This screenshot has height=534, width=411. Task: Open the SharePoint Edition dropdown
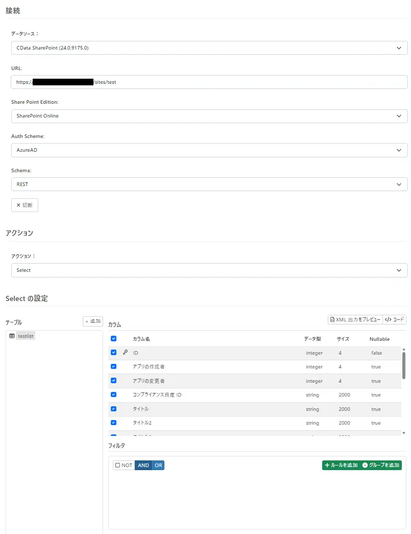point(209,116)
